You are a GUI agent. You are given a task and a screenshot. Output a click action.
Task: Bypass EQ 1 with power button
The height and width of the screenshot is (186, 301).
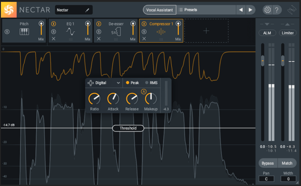coord(54,24)
